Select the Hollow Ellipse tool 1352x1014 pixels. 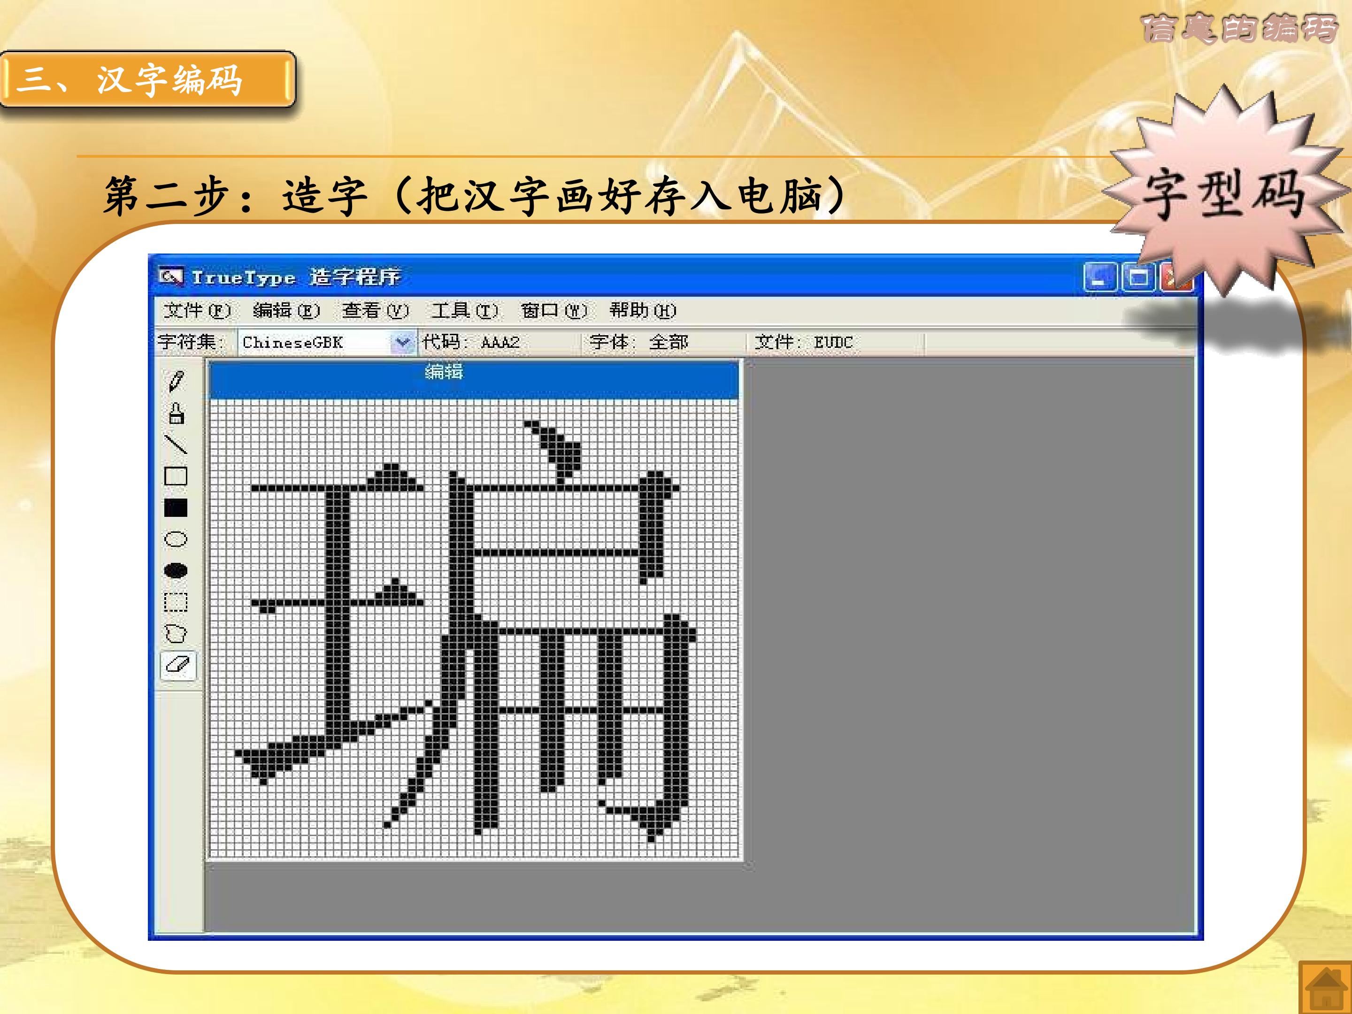pos(176,539)
